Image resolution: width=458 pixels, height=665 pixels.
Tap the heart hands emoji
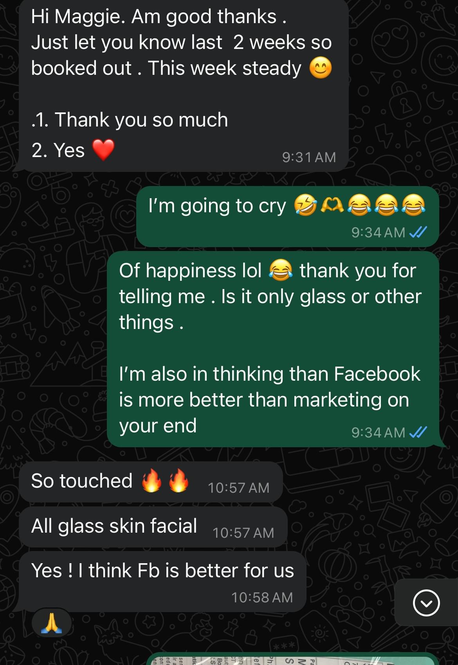(x=332, y=205)
